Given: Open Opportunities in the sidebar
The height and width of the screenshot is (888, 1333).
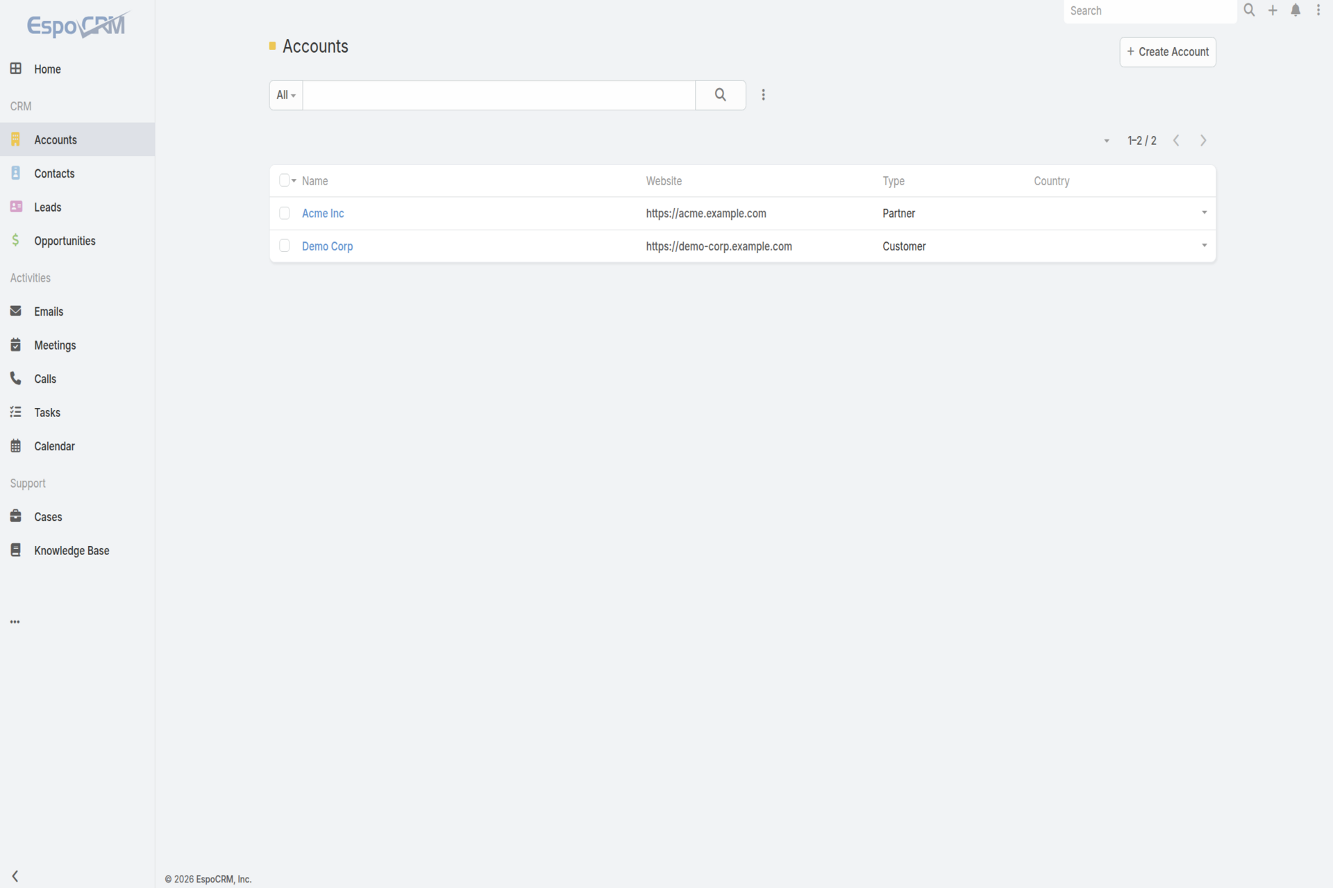Looking at the screenshot, I should (x=65, y=241).
